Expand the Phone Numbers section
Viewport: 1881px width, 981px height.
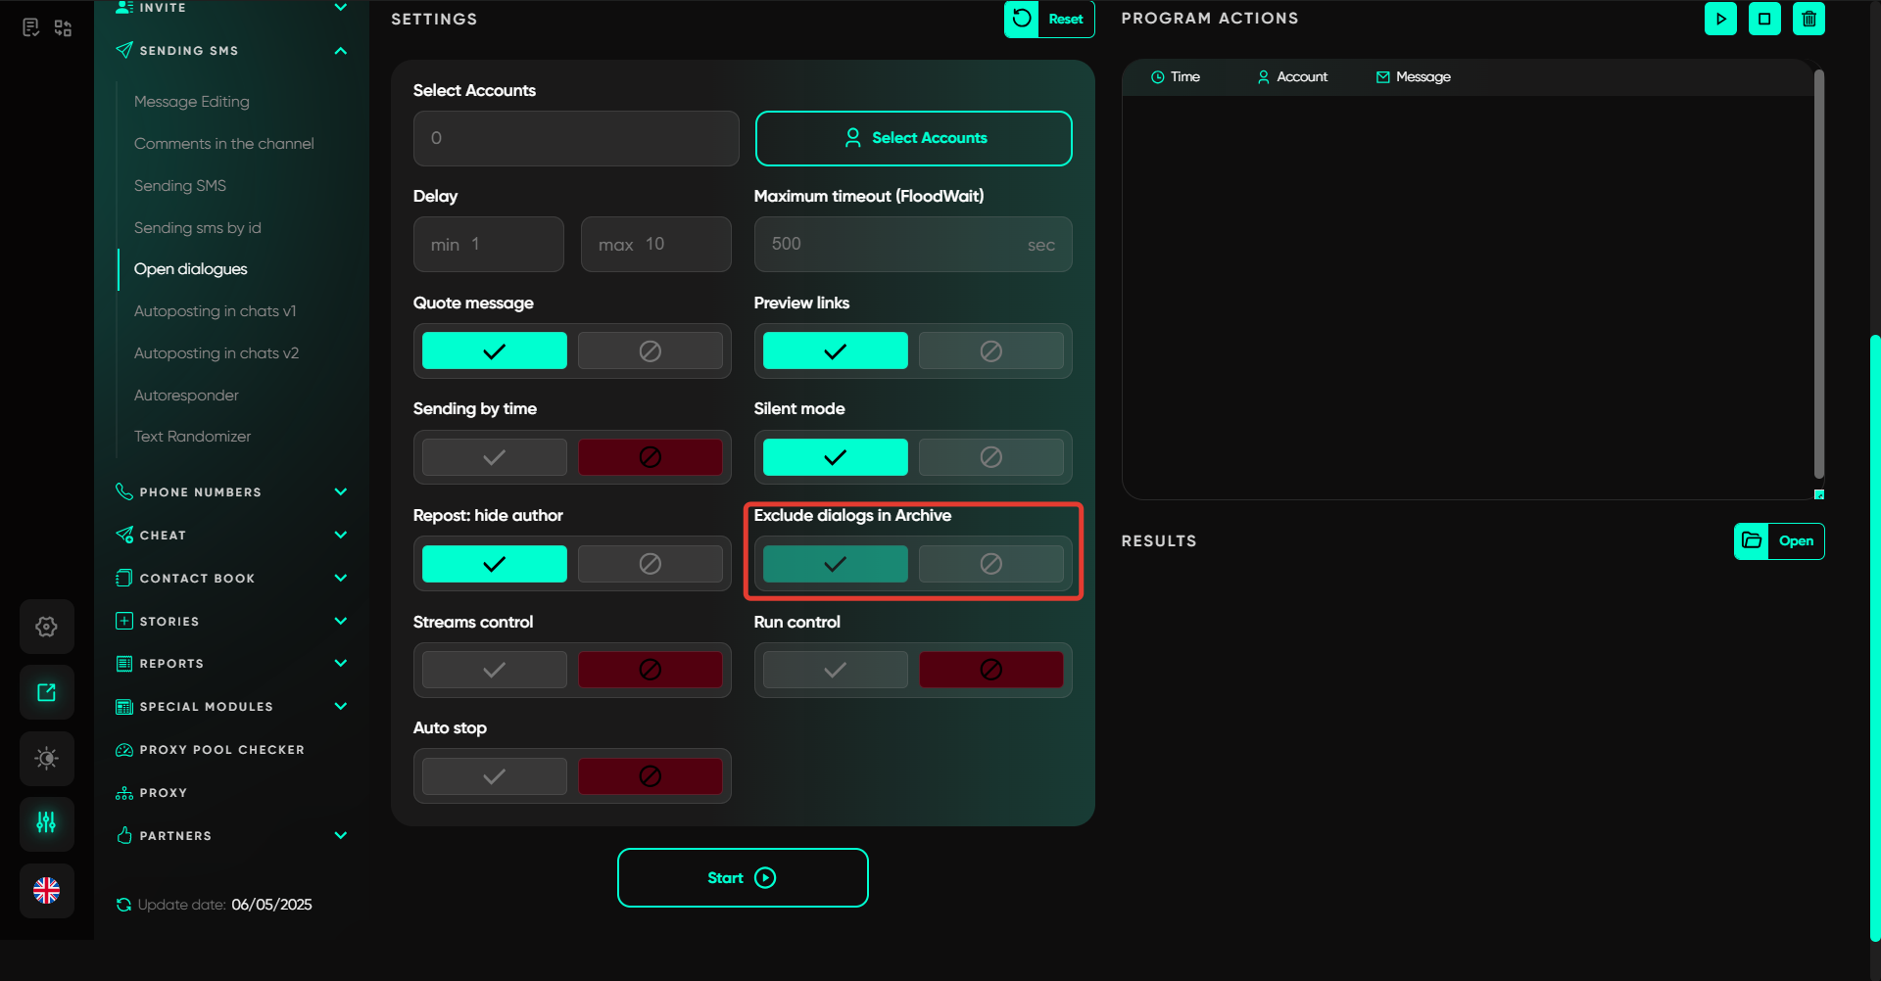click(x=340, y=491)
